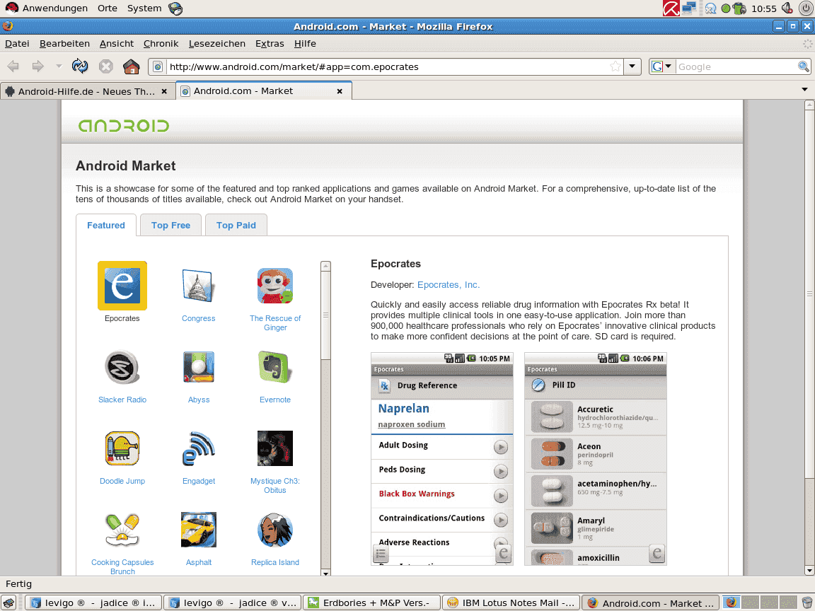This screenshot has width=815, height=611.
Task: Click the Congress app name link
Action: 199,318
